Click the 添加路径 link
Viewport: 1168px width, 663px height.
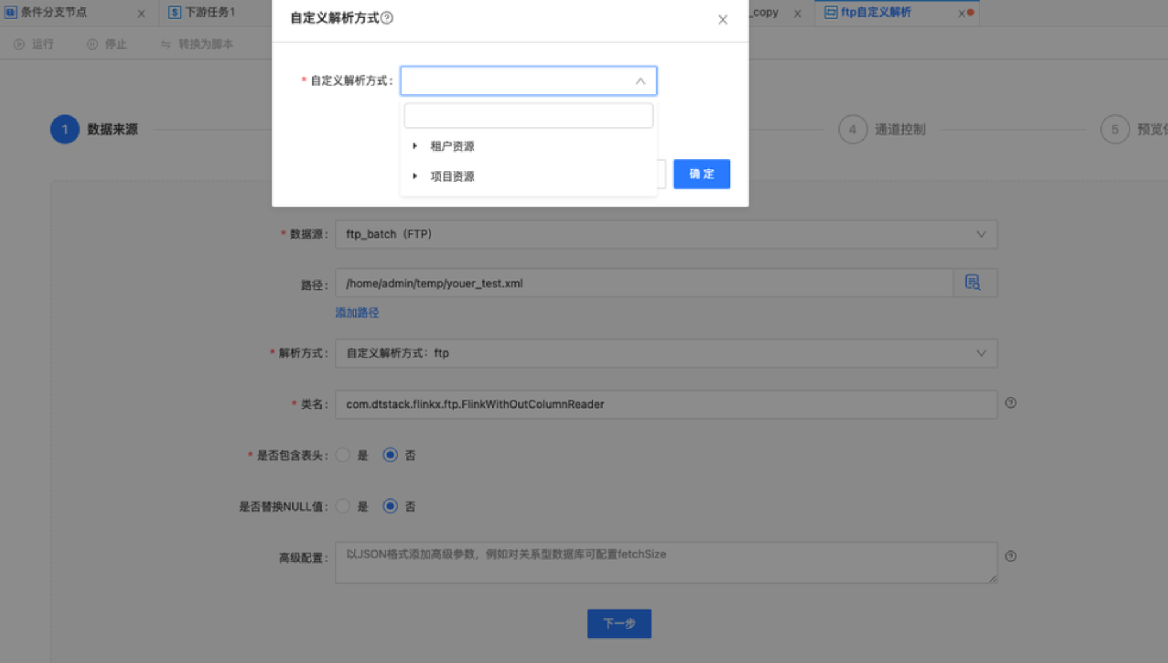click(x=357, y=313)
